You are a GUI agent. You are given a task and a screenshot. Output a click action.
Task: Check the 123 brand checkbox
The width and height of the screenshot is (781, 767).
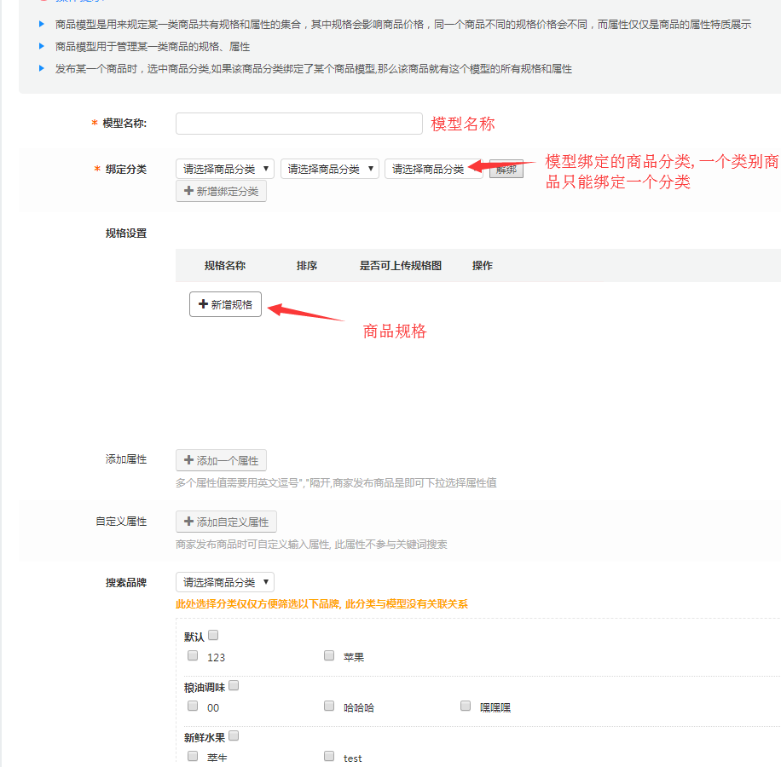coord(193,656)
